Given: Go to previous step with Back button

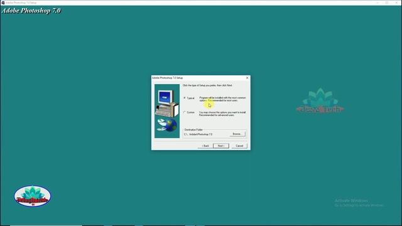Looking at the screenshot, I should click(x=205, y=146).
